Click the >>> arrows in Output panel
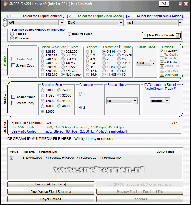Viewport: 191px width, 205px height. [175, 123]
